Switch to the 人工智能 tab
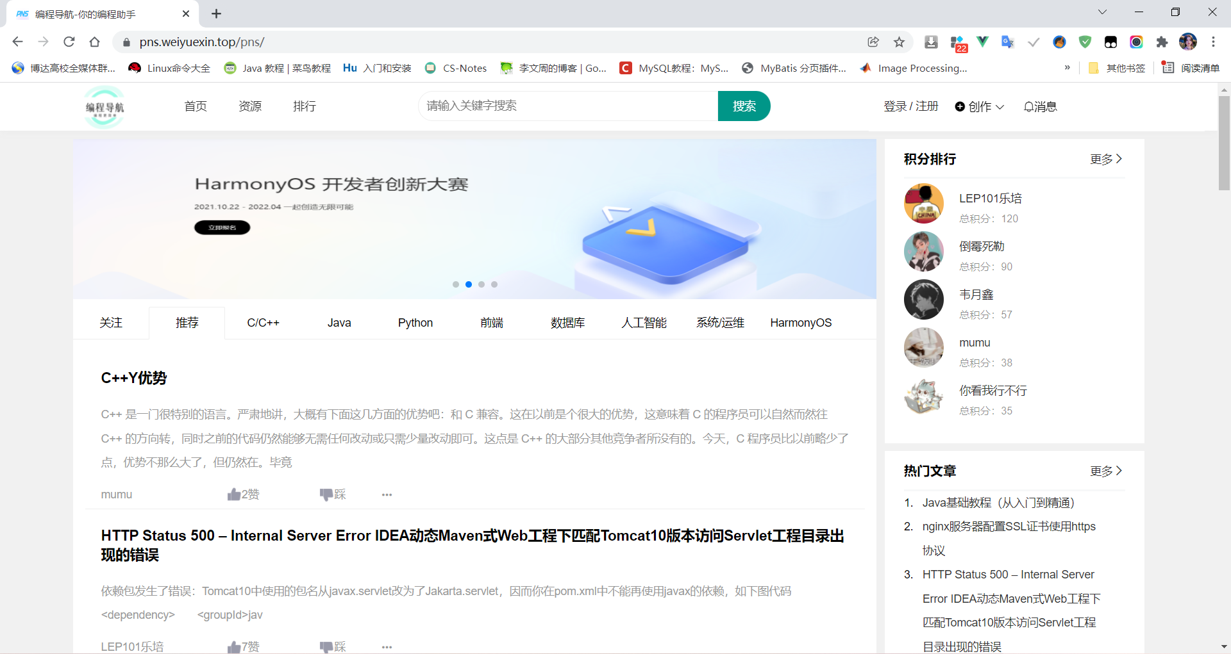 point(644,323)
